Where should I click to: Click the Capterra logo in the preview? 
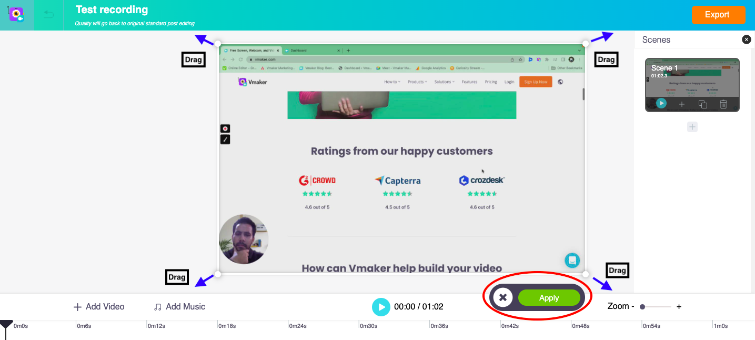tap(398, 181)
